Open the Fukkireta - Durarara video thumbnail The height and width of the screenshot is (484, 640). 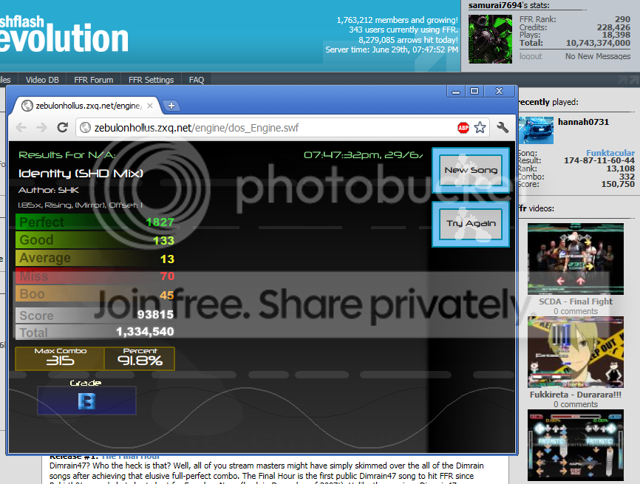[x=576, y=352]
